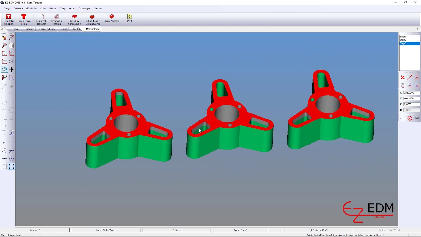Viewport: 421px width, 237px height.
Task: Open the Disi Kalip Sihirbazi wizard
Action: point(9,19)
